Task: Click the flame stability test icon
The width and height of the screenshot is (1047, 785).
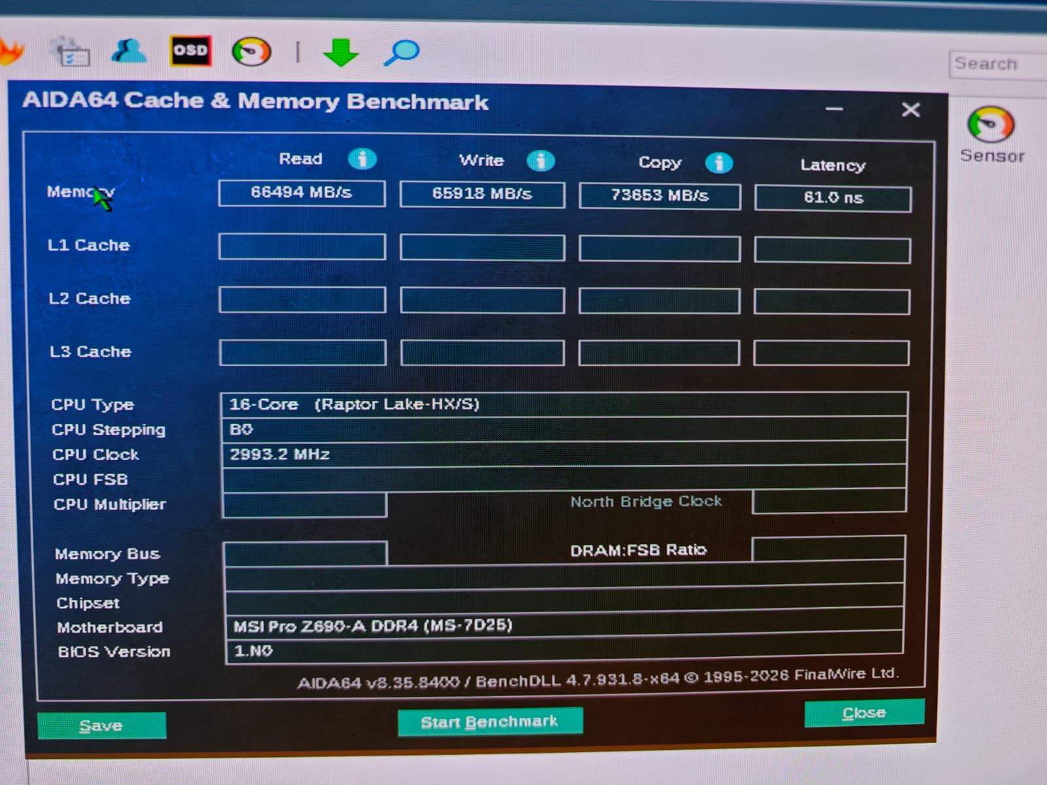Action: click(x=10, y=51)
